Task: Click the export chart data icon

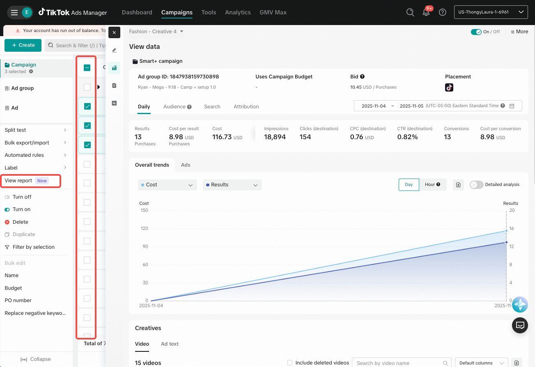Action: click(458, 185)
